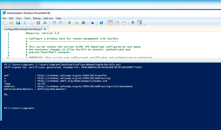Show script pane on right layout
Image resolution: width=221 pixels, height=130 pixels.
click(x=117, y=23)
